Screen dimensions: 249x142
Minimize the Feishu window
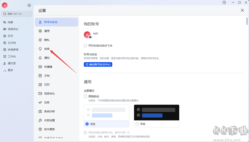[233, 2]
